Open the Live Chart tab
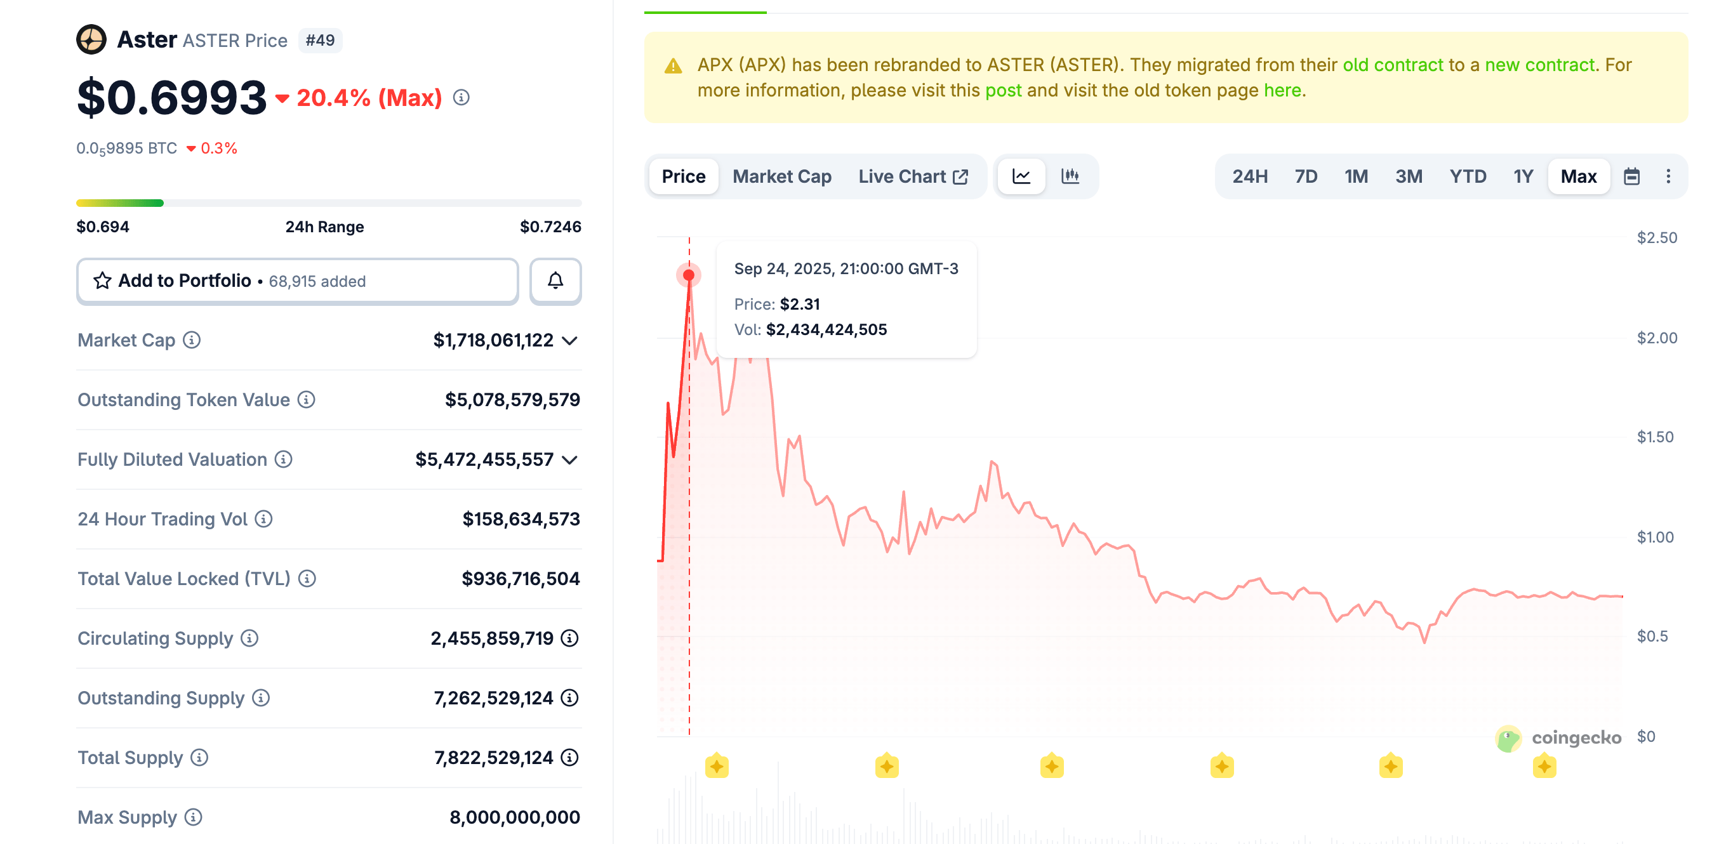 912,176
